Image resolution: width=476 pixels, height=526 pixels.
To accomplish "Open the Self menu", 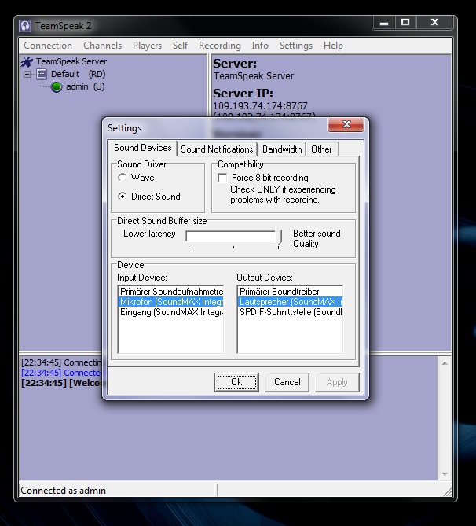I will point(180,46).
